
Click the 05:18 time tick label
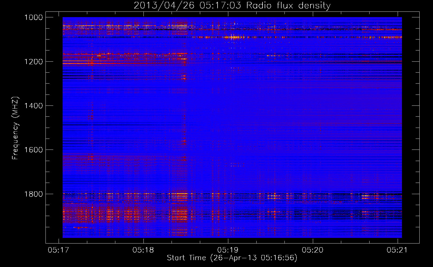click(x=143, y=250)
